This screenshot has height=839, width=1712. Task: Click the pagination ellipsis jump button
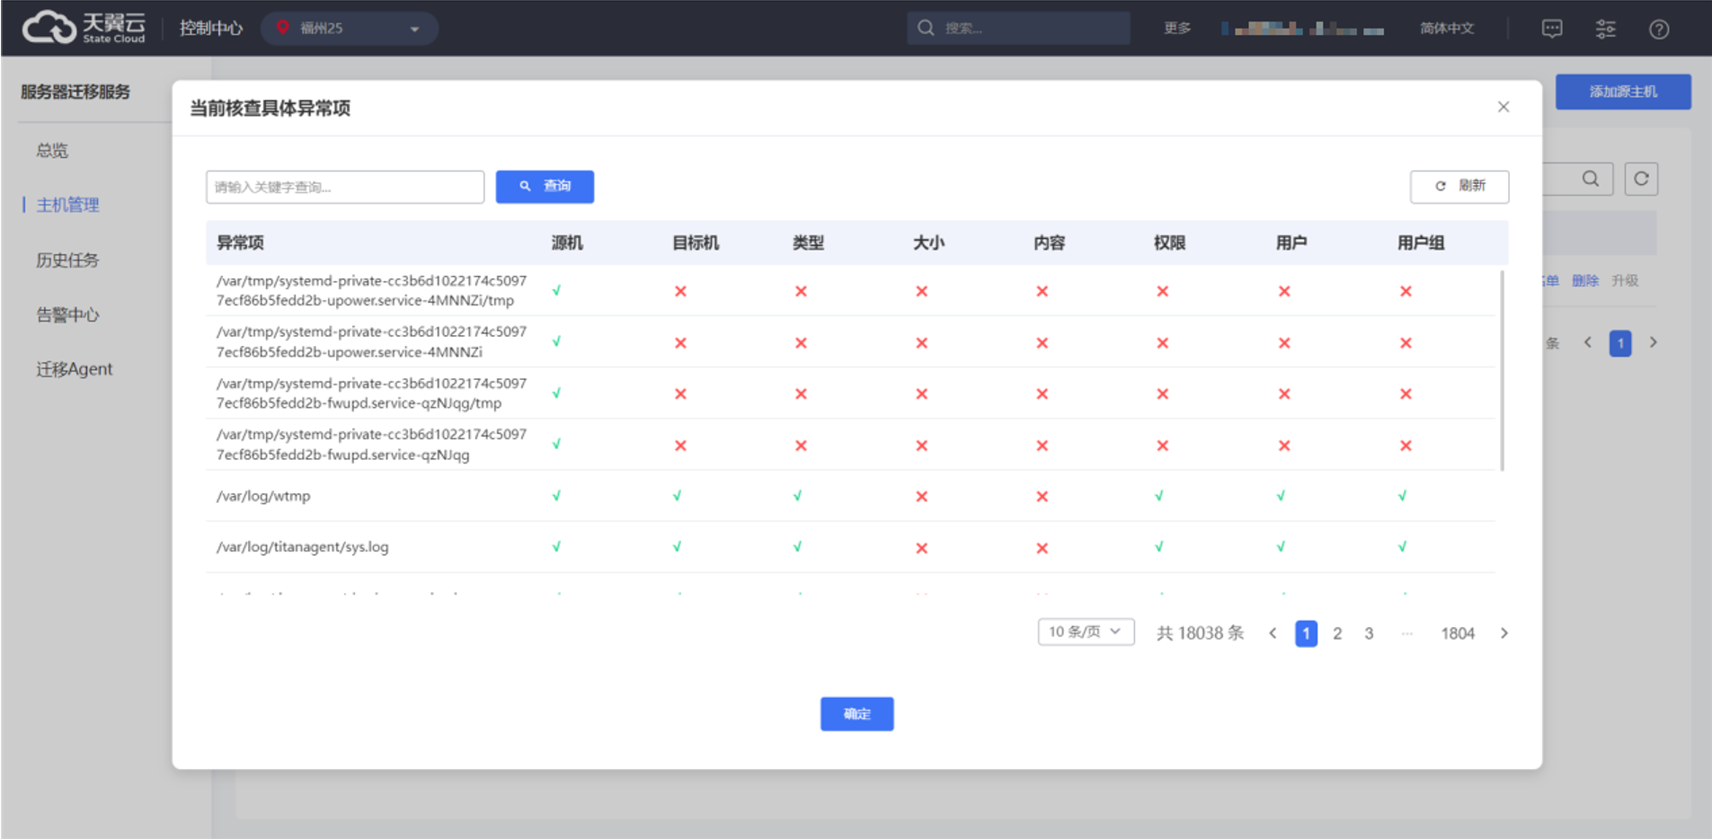1406,633
